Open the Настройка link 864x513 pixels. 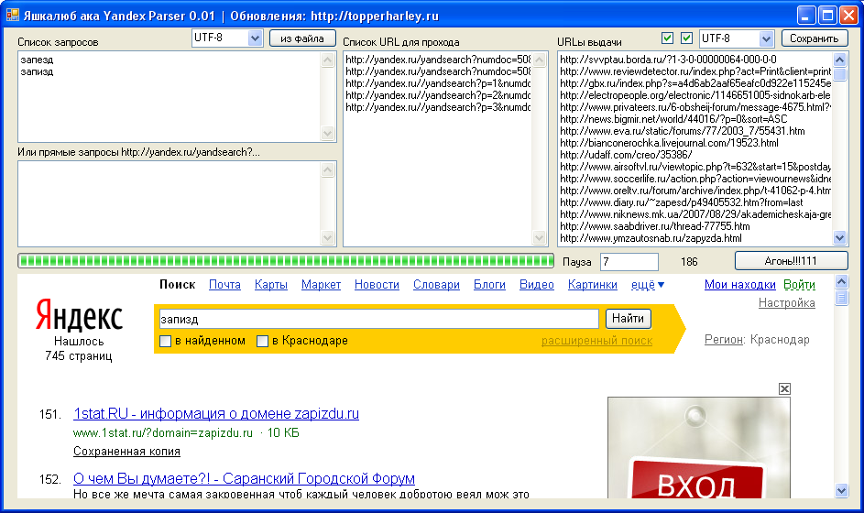pos(787,302)
